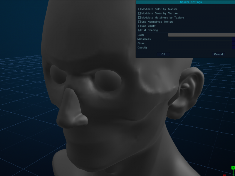This screenshot has width=235, height=176.
Task: Select the Metalness numeric value field
Action: point(234,39)
